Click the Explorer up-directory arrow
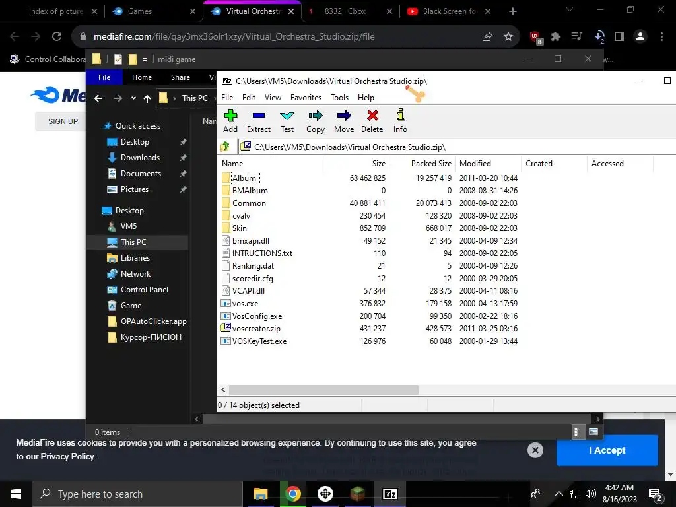 click(147, 99)
